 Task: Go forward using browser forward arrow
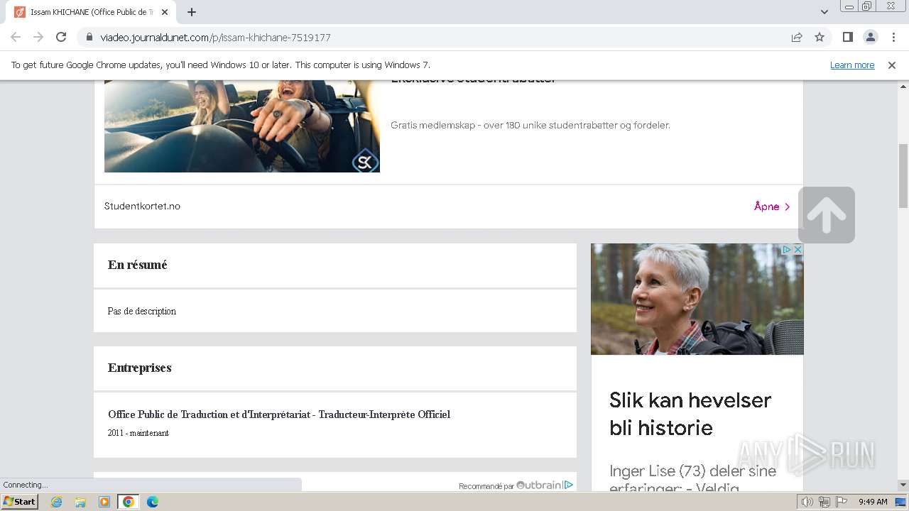[38, 37]
